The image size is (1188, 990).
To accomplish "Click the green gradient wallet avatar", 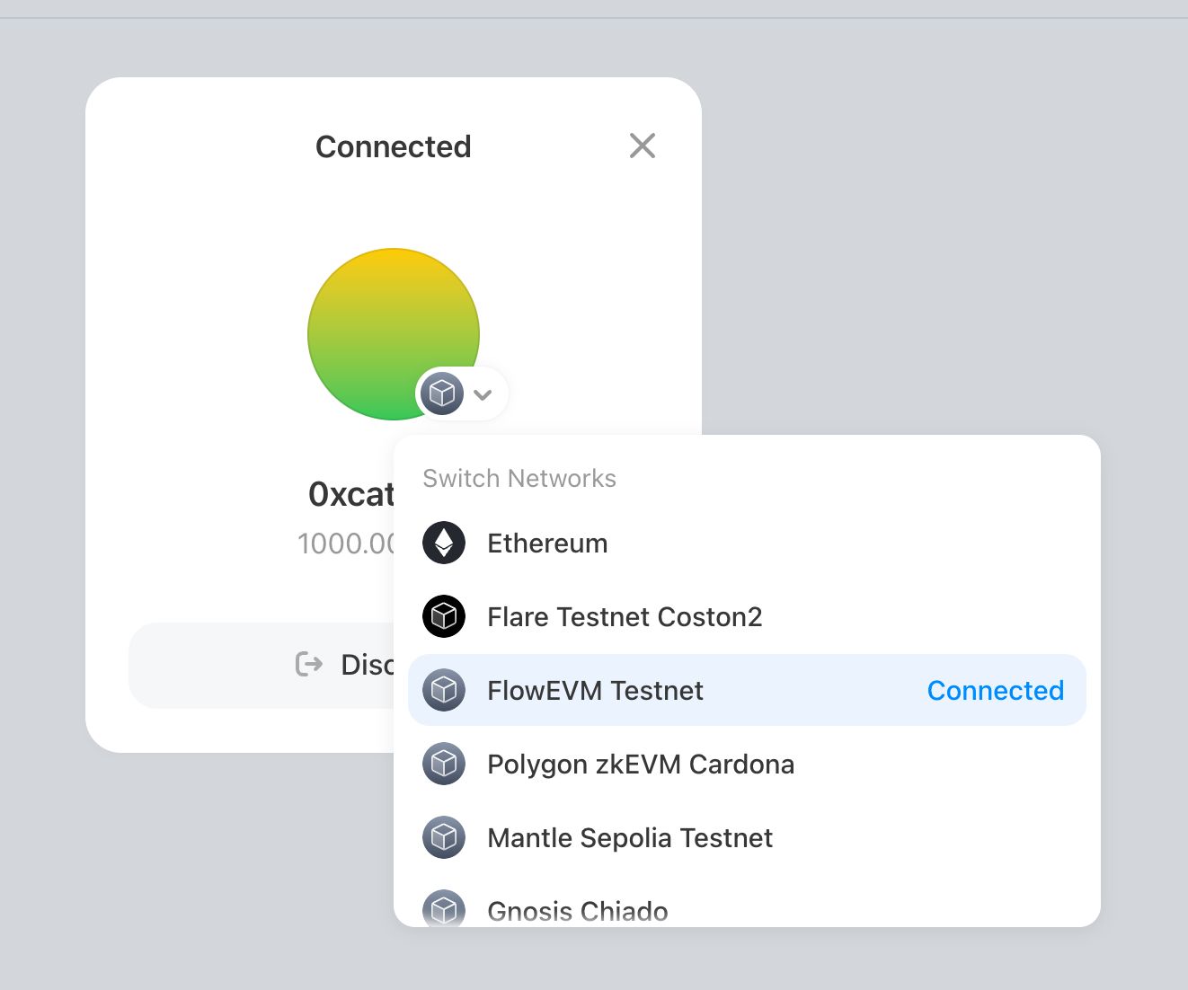I will tap(394, 334).
